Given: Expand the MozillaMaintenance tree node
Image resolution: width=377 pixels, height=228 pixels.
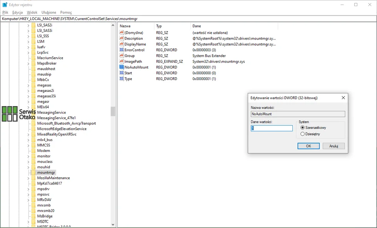Looking at the screenshot, I should [x=28, y=178].
